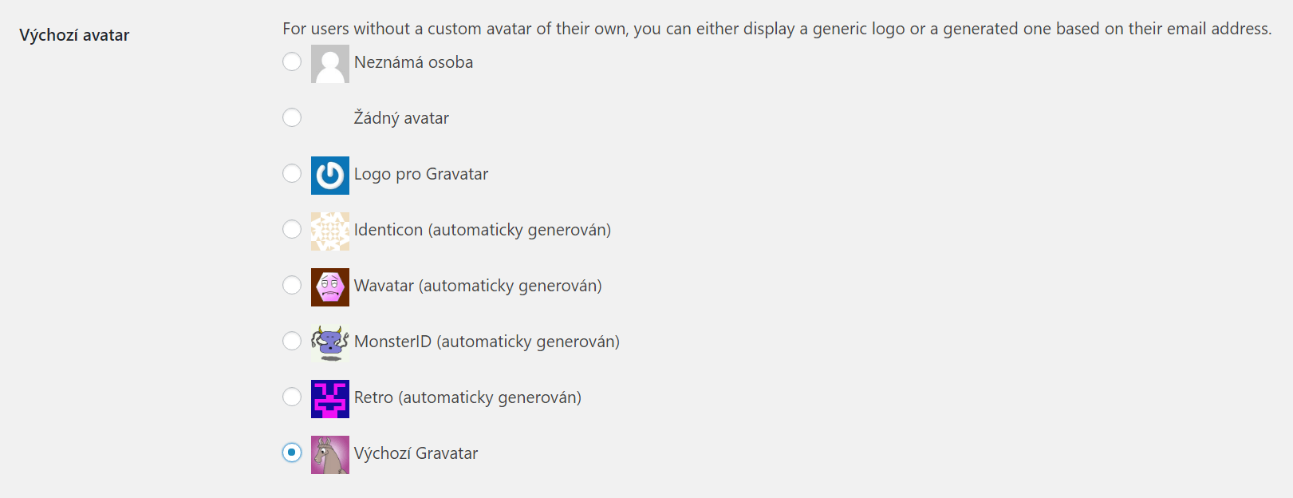Click the 'Žádný avatar' label text

tap(401, 118)
